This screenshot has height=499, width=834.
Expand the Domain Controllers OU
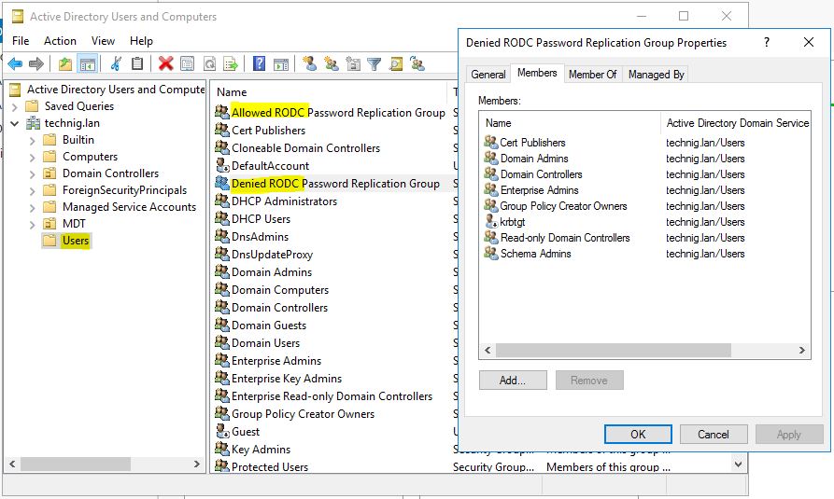pos(33,174)
